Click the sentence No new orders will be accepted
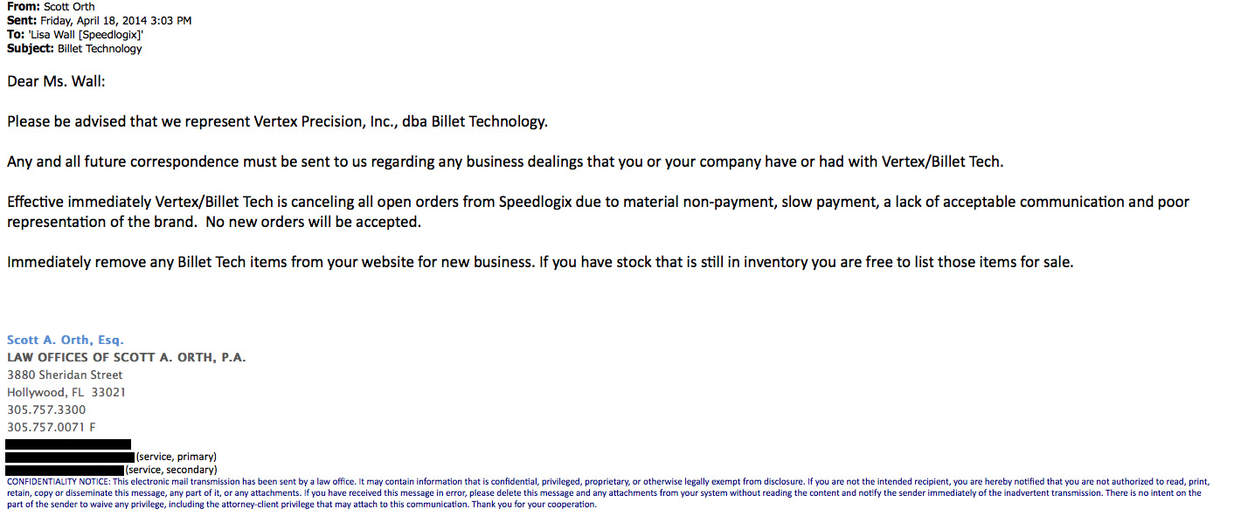Image resolution: width=1234 pixels, height=516 pixels. pyautogui.click(x=314, y=222)
